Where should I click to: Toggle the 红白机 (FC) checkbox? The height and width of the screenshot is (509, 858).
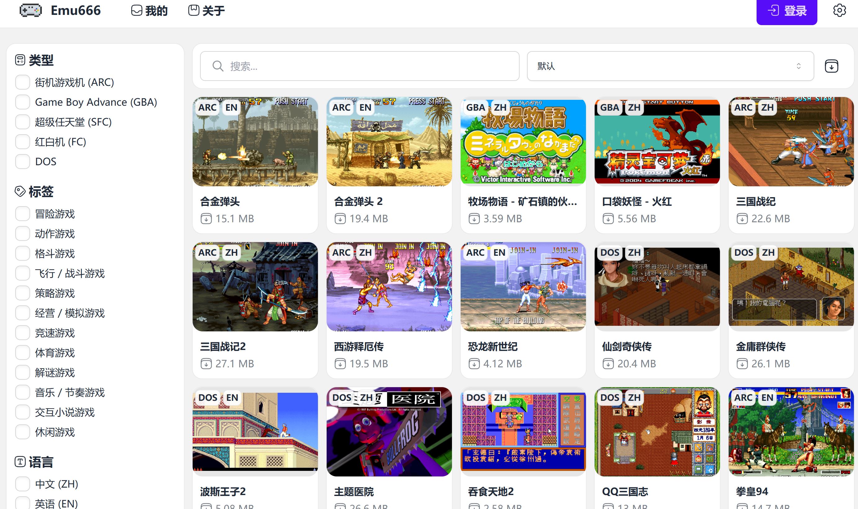23,142
